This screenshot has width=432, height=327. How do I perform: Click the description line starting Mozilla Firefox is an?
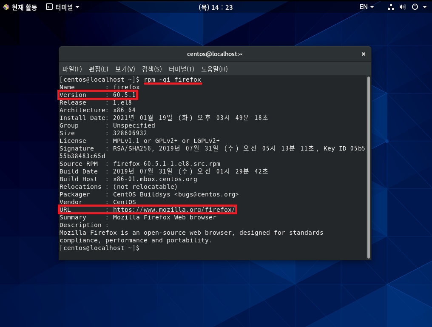pos(191,233)
